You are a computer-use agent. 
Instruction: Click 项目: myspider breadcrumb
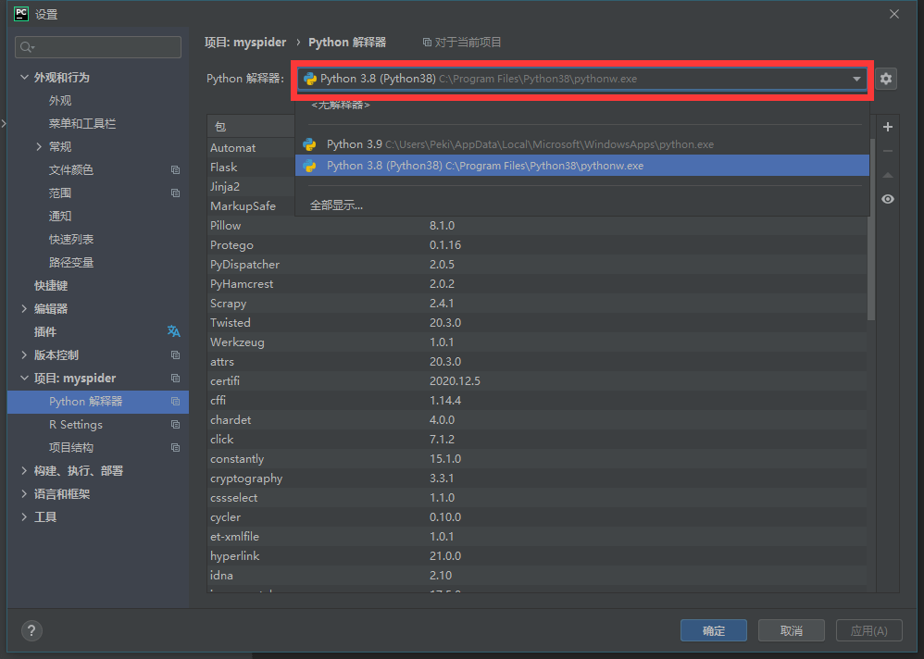[245, 43]
